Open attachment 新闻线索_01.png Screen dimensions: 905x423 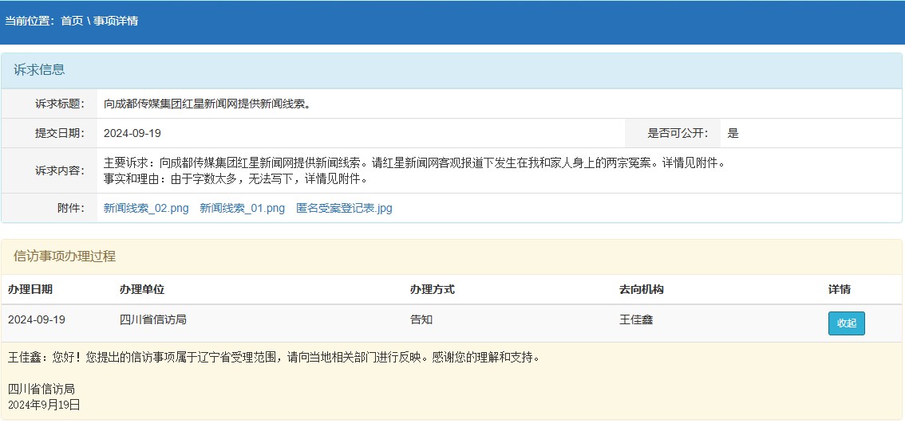(x=242, y=209)
